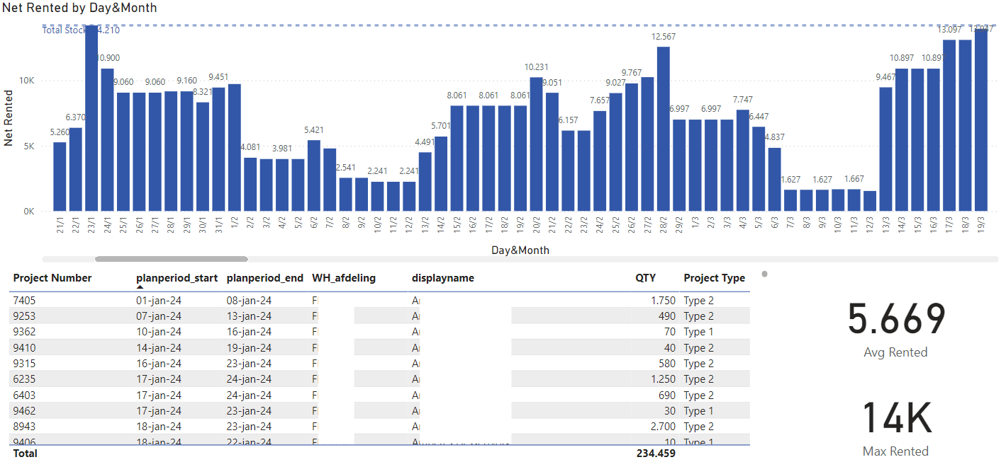Select the 20/2 bar showing 10.231
Image resolution: width=1001 pixels, height=462 pixels.
(536, 144)
